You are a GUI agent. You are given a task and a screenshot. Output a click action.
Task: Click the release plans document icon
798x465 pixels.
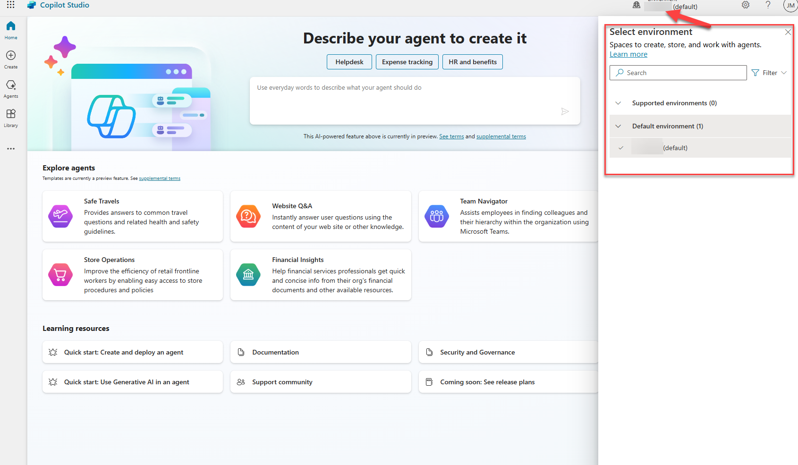pos(429,382)
